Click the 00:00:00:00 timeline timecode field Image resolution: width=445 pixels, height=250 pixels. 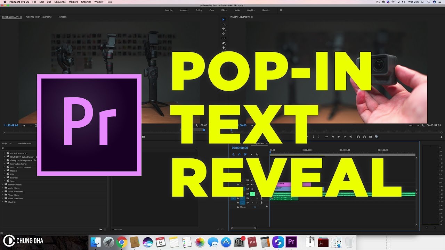[x=240, y=148]
